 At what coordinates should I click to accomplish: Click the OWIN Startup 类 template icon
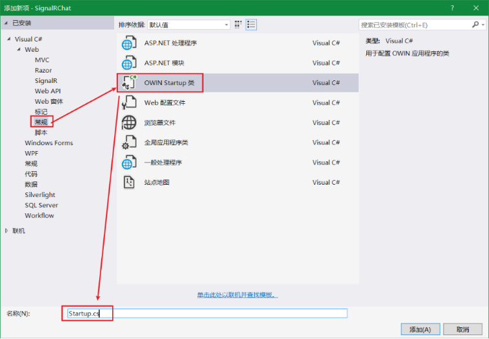click(x=129, y=83)
